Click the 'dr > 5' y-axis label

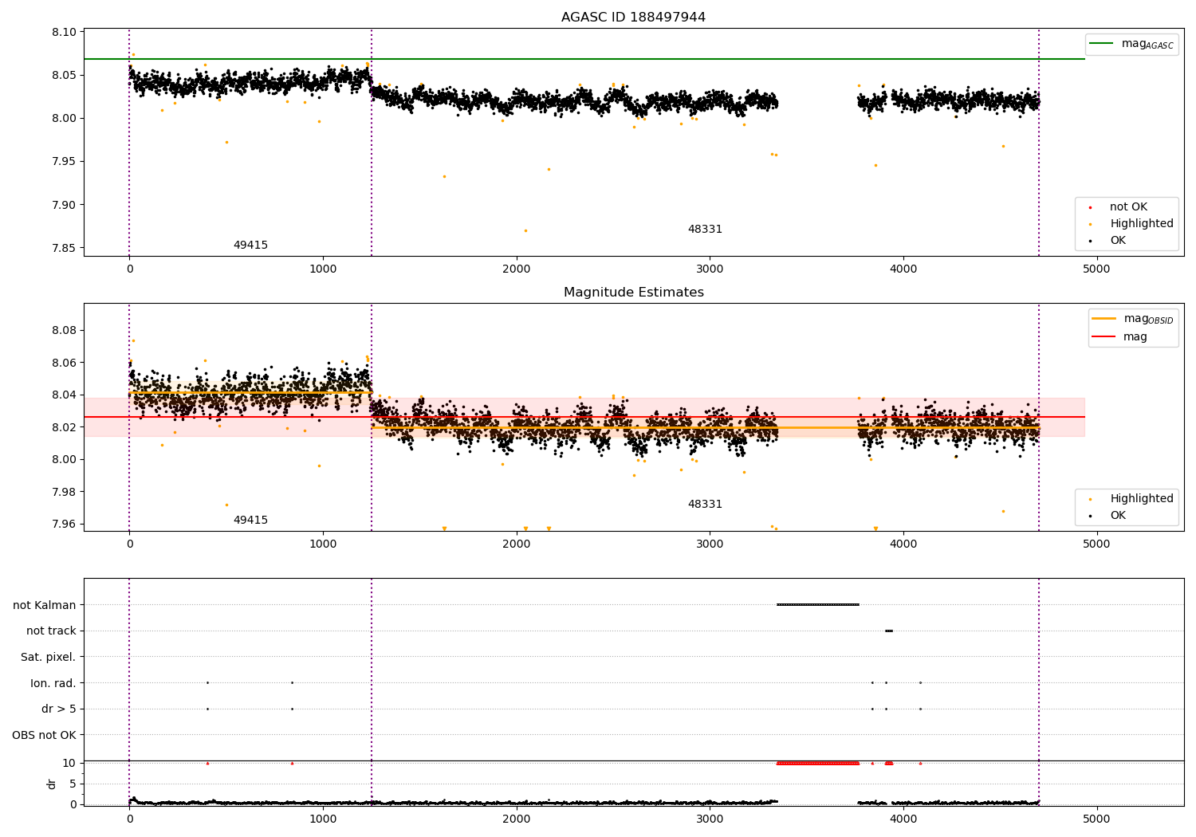[59, 709]
